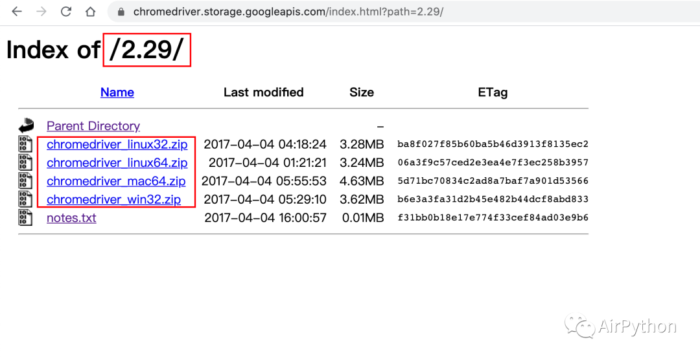Click the Parent Directory back-arrow folder icon
Screen dimensions: 700x359
click(26, 125)
